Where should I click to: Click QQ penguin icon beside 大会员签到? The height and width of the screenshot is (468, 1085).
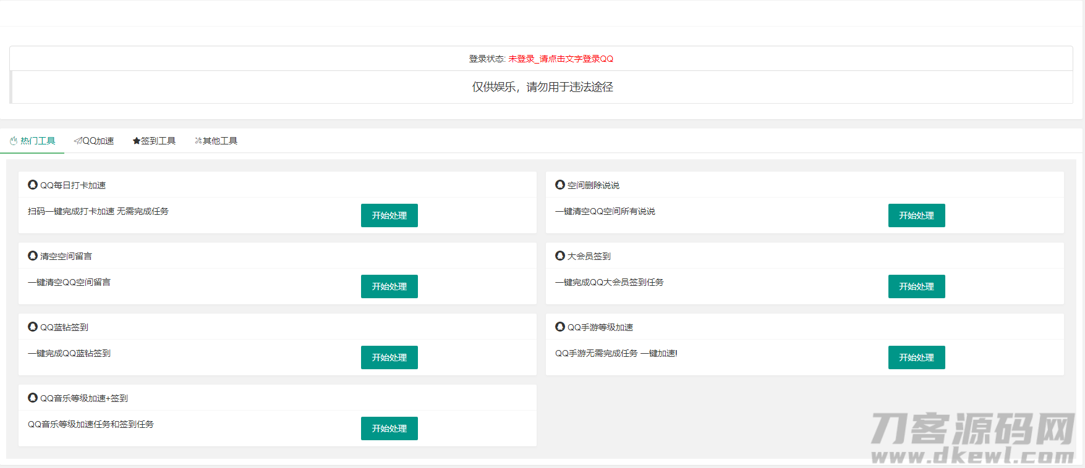click(560, 256)
